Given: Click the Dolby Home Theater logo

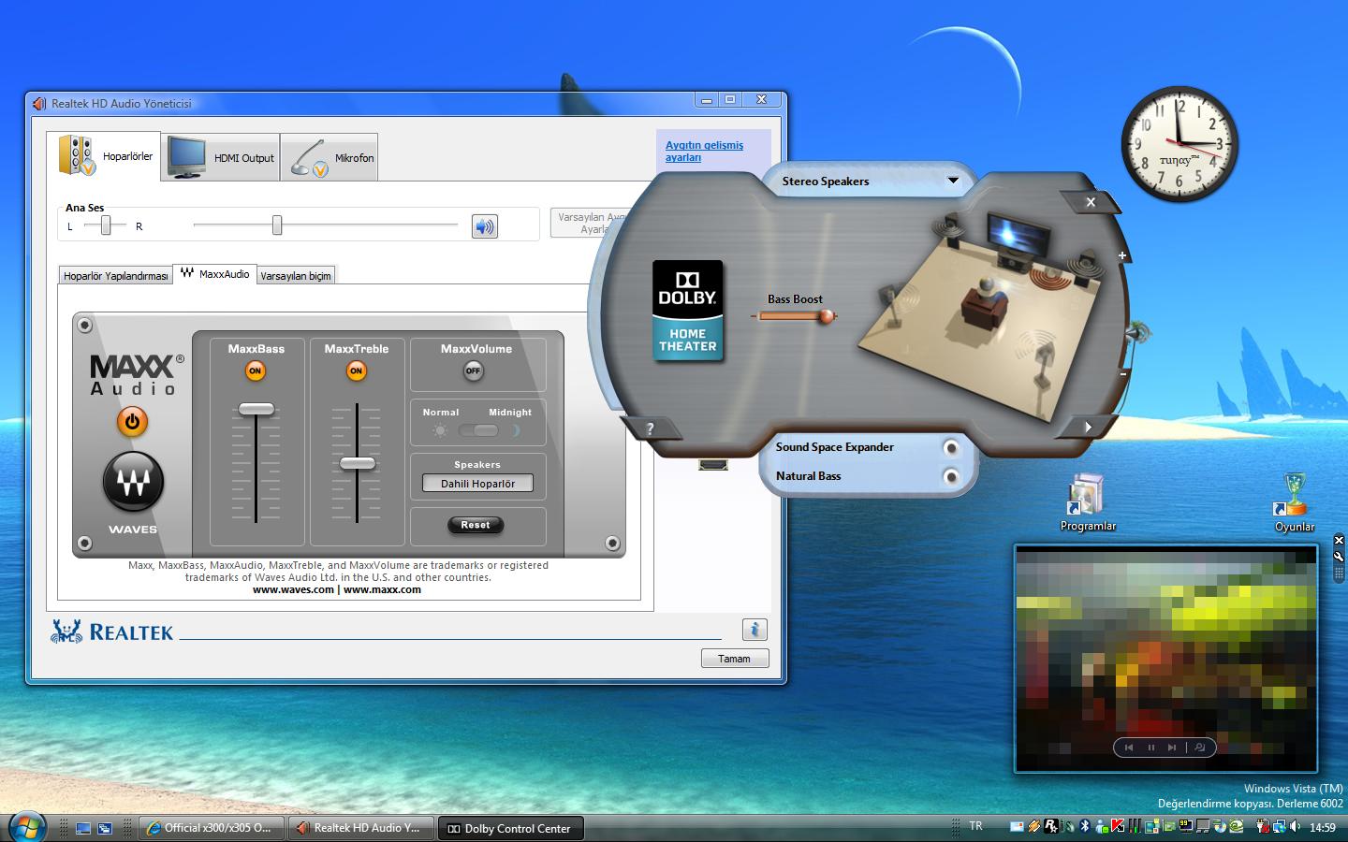Looking at the screenshot, I should click(687, 311).
